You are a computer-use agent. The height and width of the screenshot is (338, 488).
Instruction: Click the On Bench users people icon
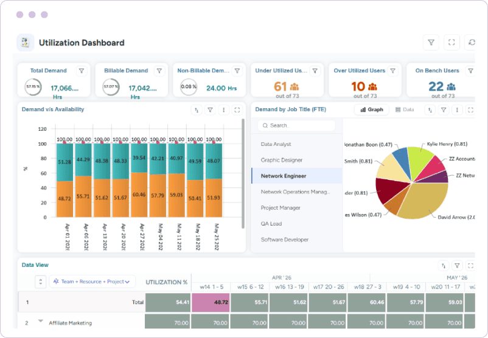[451, 87]
